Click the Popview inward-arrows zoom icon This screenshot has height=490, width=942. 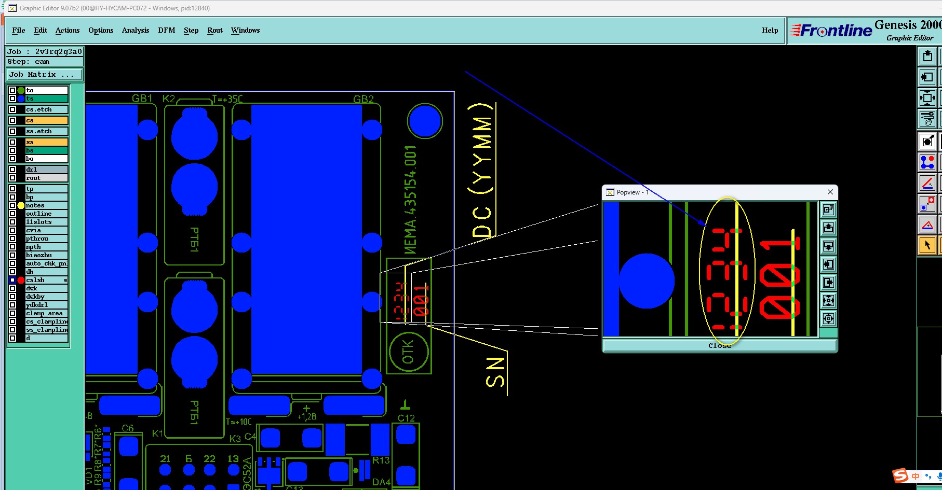829,300
